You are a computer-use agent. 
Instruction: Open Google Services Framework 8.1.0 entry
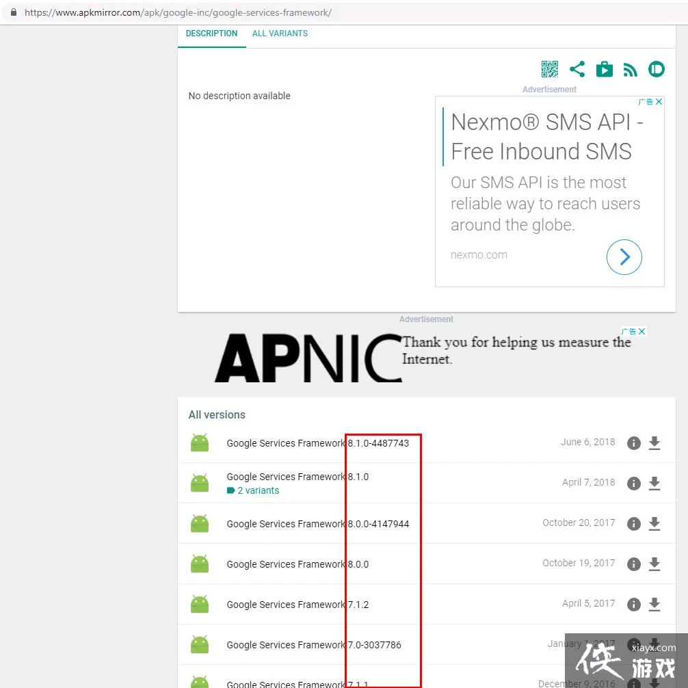coord(297,477)
